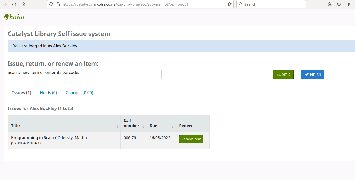Open the Pocket save icon
This screenshot has height=180, width=355.
pyautogui.click(x=339, y=4)
